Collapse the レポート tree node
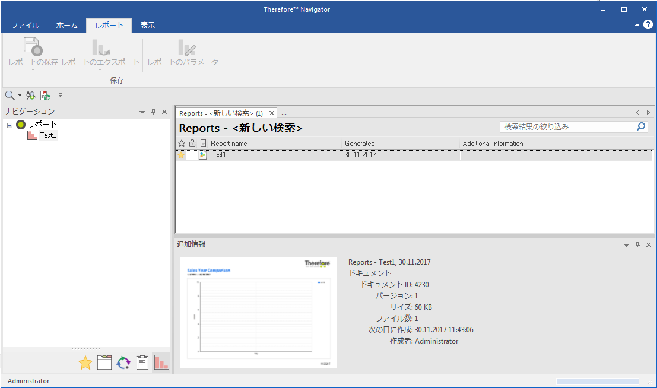The height and width of the screenshot is (388, 657). [9, 125]
